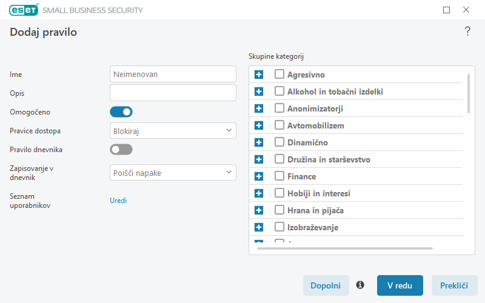Screen dimensions: 485x303
Task: Confirm with the V redu button
Action: coord(400,285)
